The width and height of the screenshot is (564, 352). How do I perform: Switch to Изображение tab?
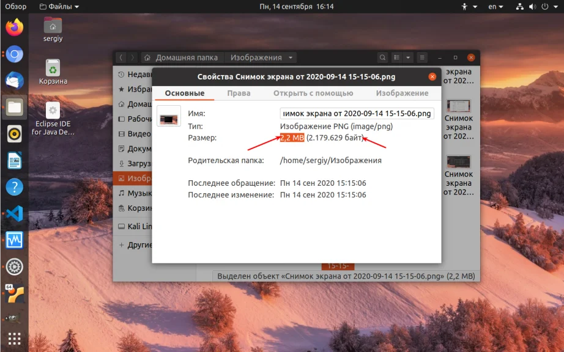point(402,93)
